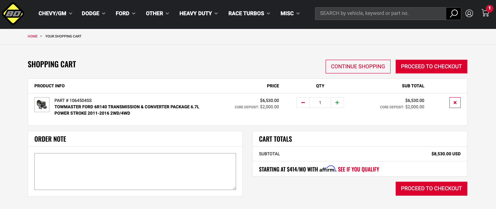496x209 pixels.
Task: Click the ORDER NOTE heading
Action: tap(50, 139)
